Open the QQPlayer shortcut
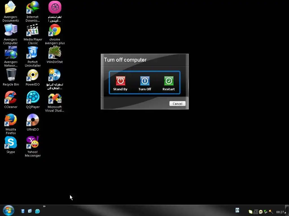The width and height of the screenshot is (289, 216). click(x=33, y=97)
